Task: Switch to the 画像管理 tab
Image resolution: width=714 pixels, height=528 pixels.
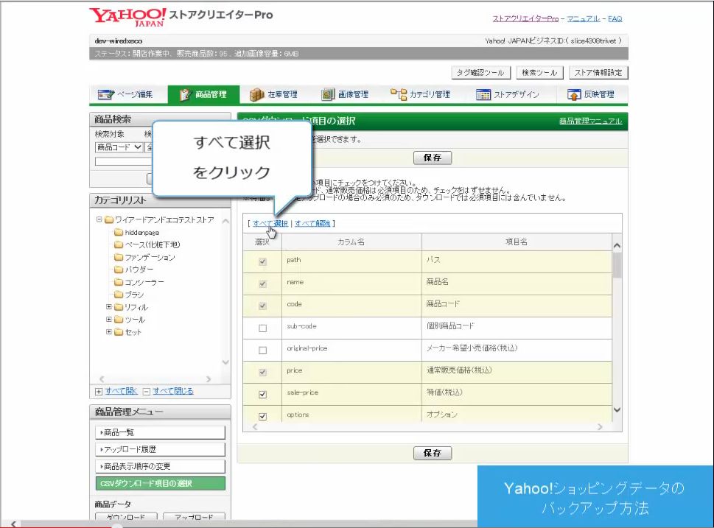Action: [345, 95]
